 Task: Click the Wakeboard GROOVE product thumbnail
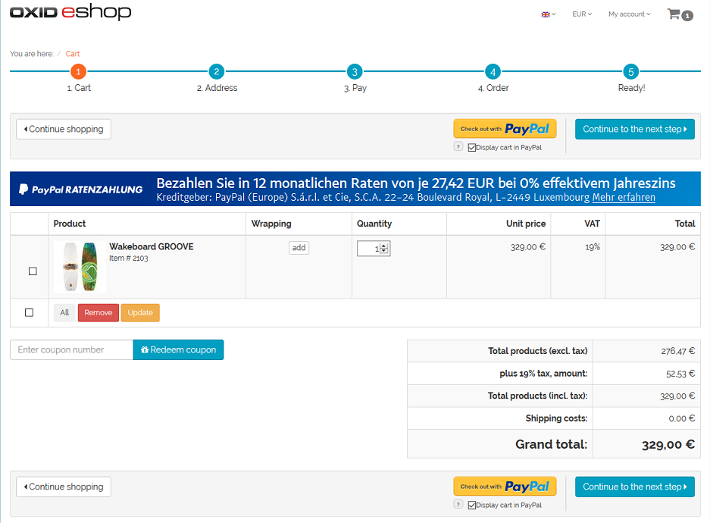(x=80, y=267)
